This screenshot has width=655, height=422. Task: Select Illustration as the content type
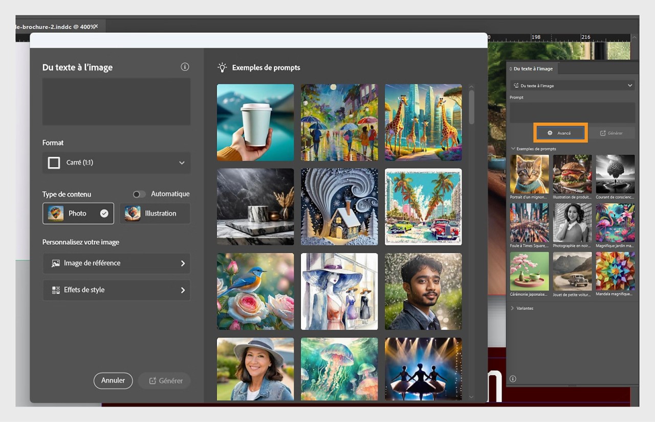(155, 213)
